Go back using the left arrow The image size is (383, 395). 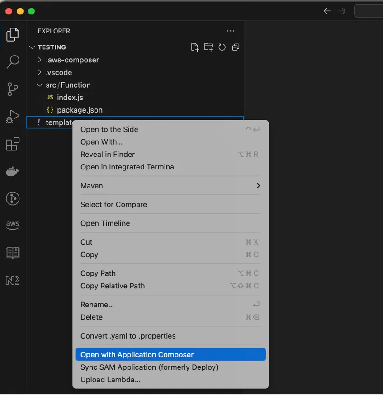pyautogui.click(x=327, y=11)
